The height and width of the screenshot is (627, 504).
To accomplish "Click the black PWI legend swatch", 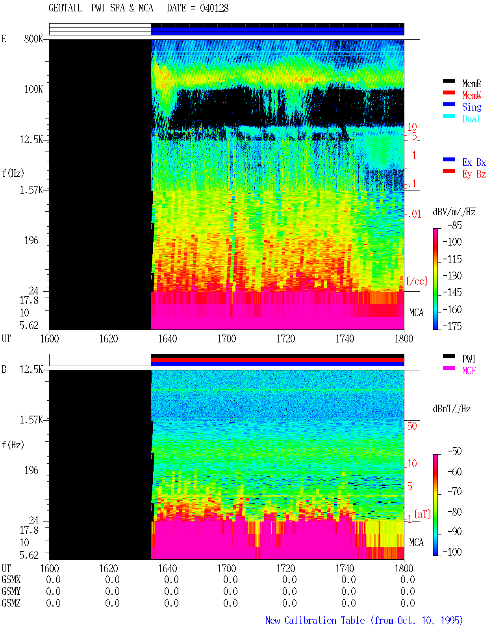I will pyautogui.click(x=449, y=356).
